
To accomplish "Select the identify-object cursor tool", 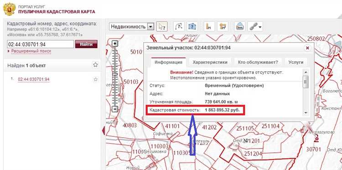I will 161,27.
